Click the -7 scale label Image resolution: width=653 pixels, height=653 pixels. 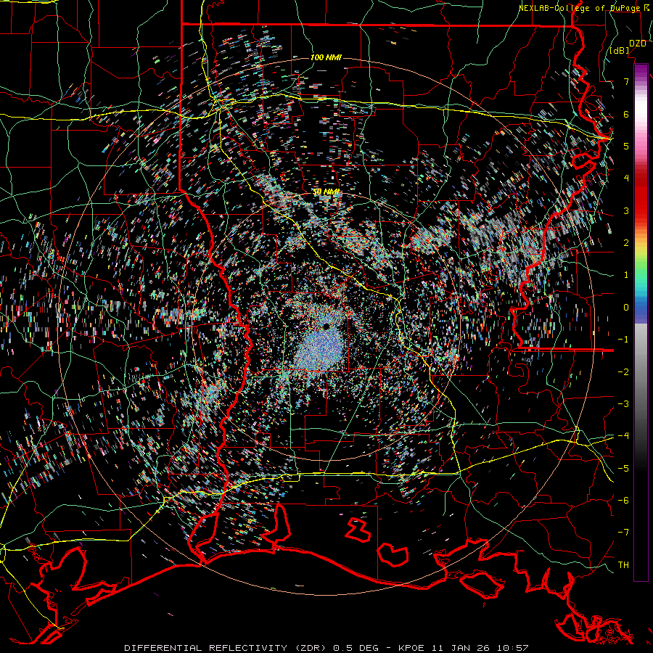click(623, 533)
